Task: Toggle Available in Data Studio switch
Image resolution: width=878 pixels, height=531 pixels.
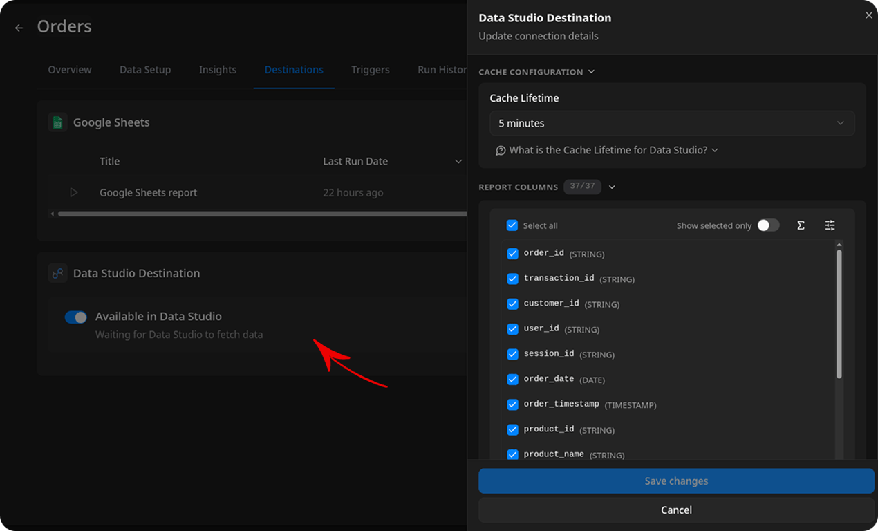Action: pyautogui.click(x=76, y=317)
